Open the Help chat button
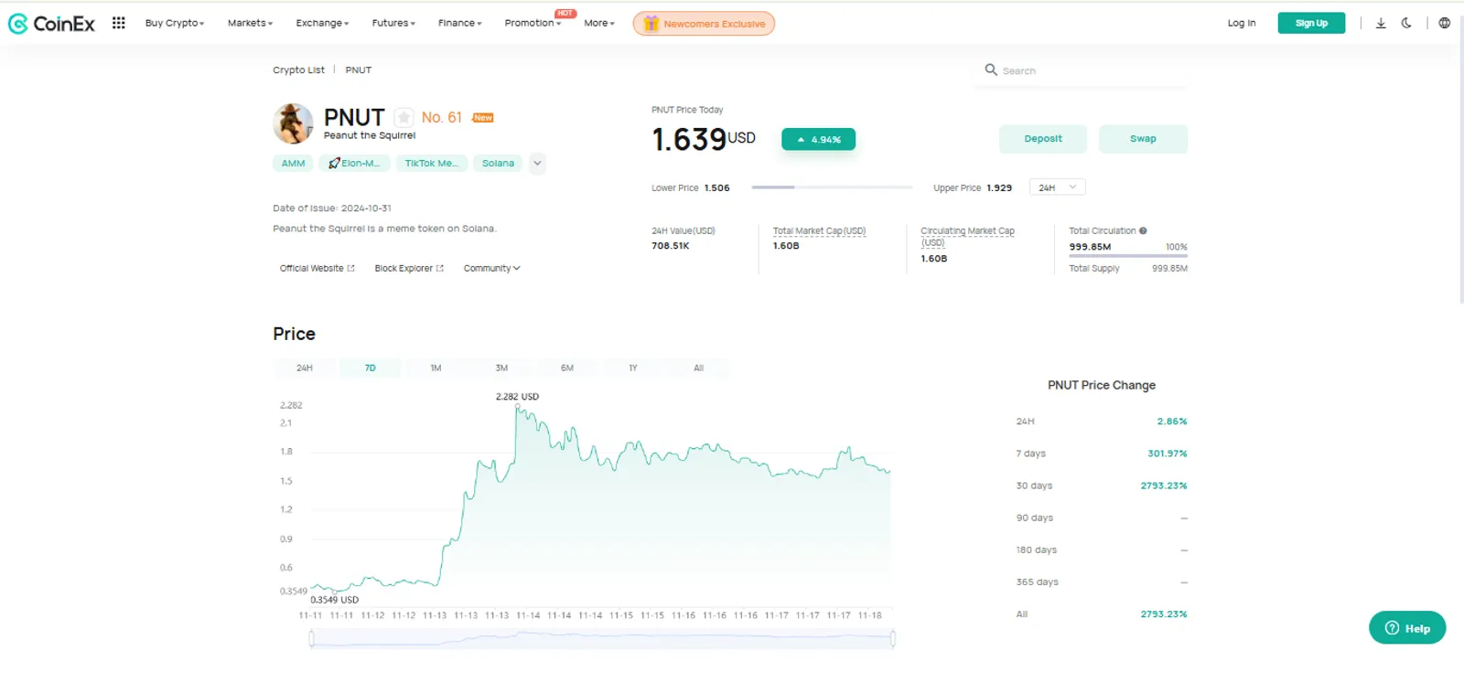 1407,628
